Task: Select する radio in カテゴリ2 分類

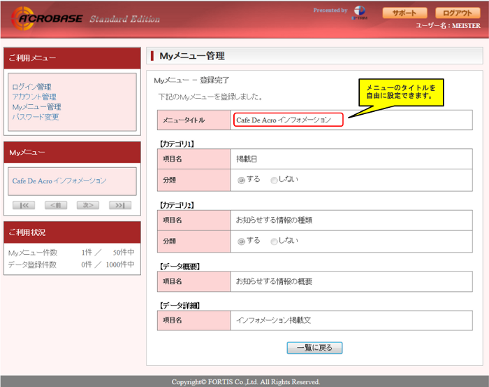Action: pos(242,241)
